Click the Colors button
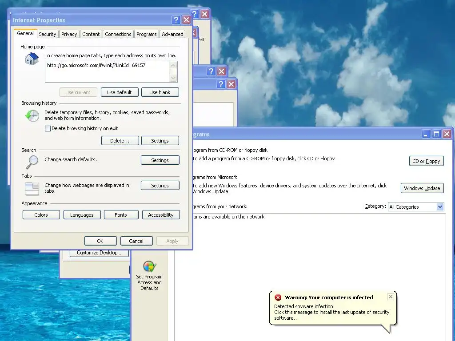This screenshot has width=455, height=341. pyautogui.click(x=41, y=215)
